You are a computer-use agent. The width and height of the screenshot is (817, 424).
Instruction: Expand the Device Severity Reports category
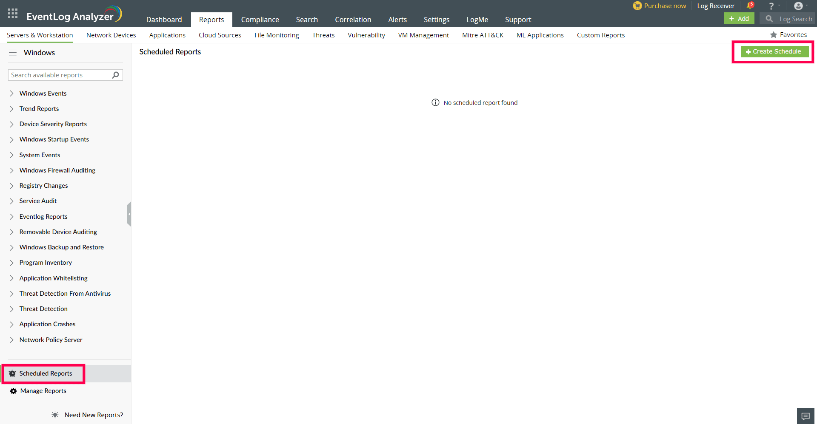(11, 124)
